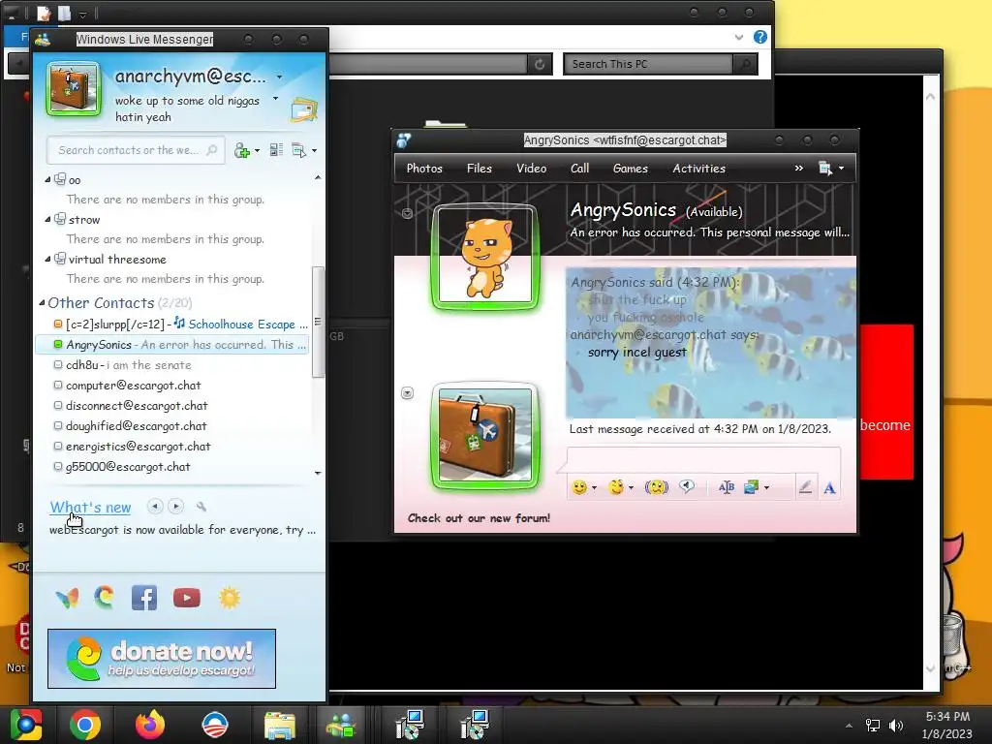Collapse the Other Contacts group
This screenshot has height=744, width=992.
pyautogui.click(x=42, y=303)
